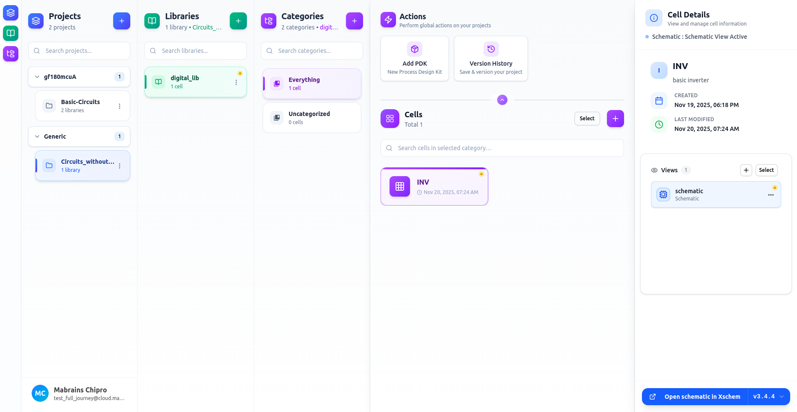Open the Projects panel from the sidebar

(10, 13)
